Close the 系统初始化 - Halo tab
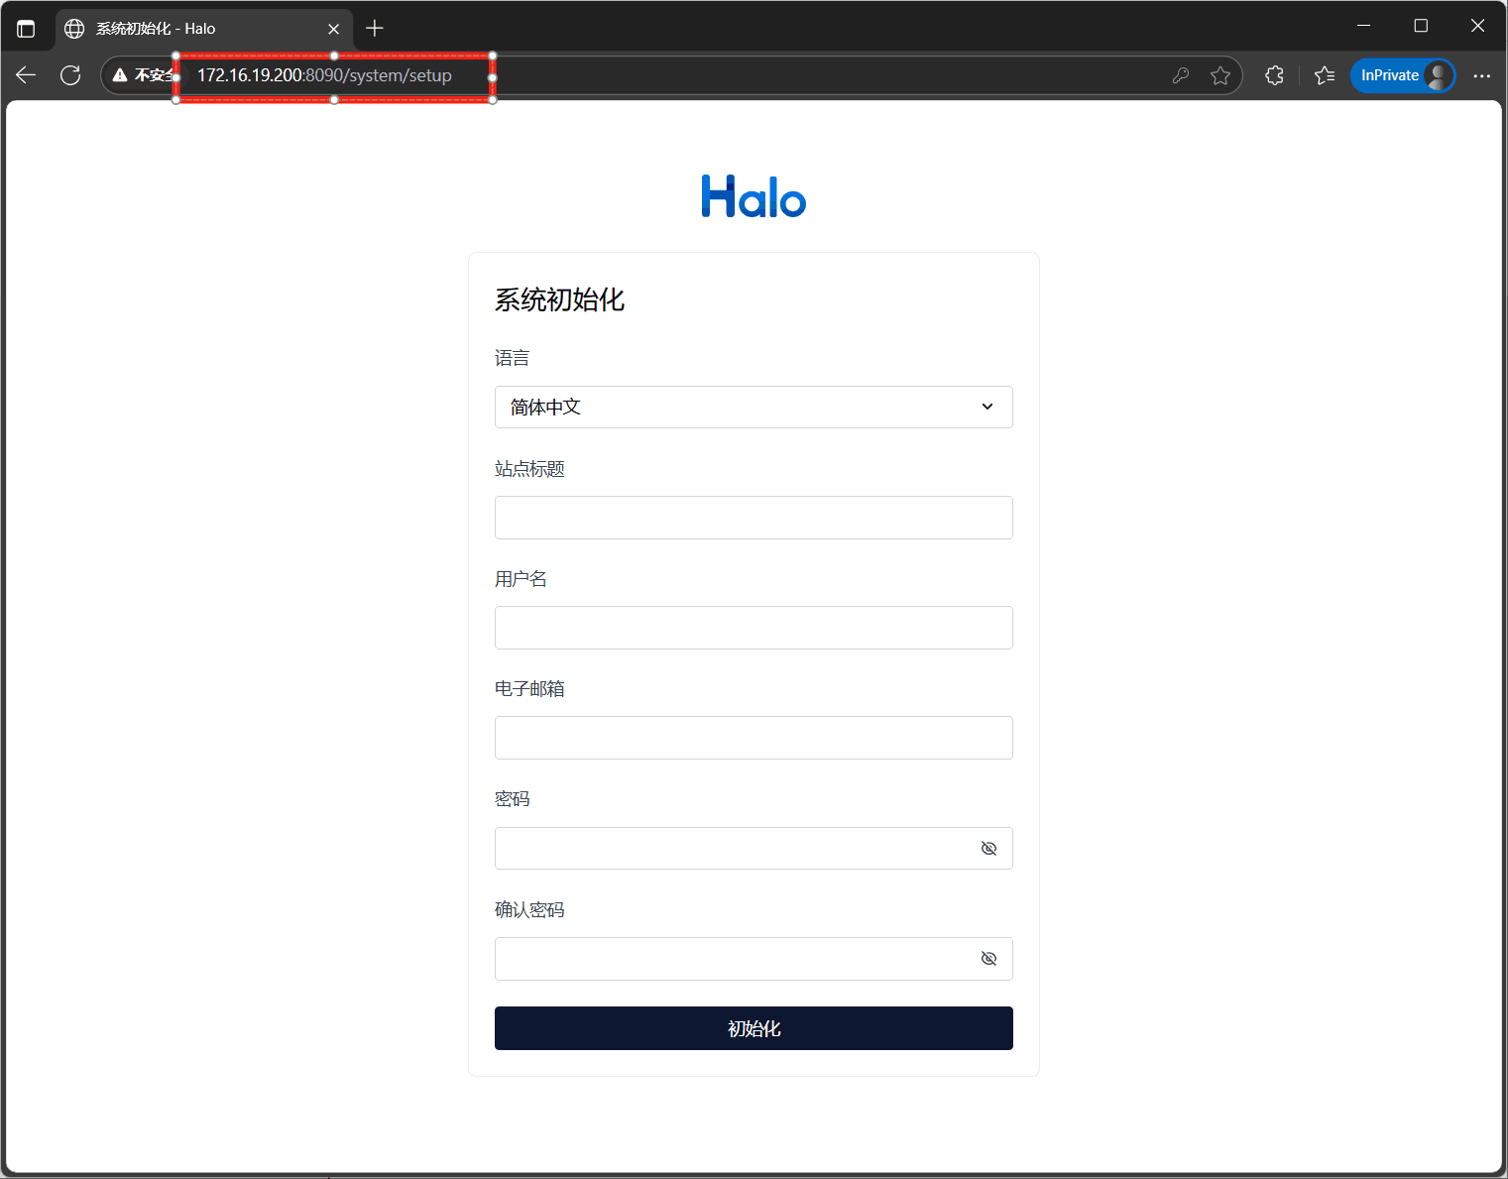This screenshot has width=1508, height=1179. tap(334, 29)
